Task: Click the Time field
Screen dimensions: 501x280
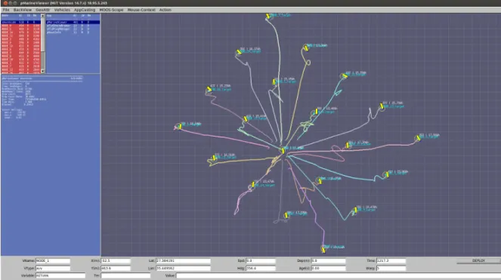Action: [x=391, y=261]
